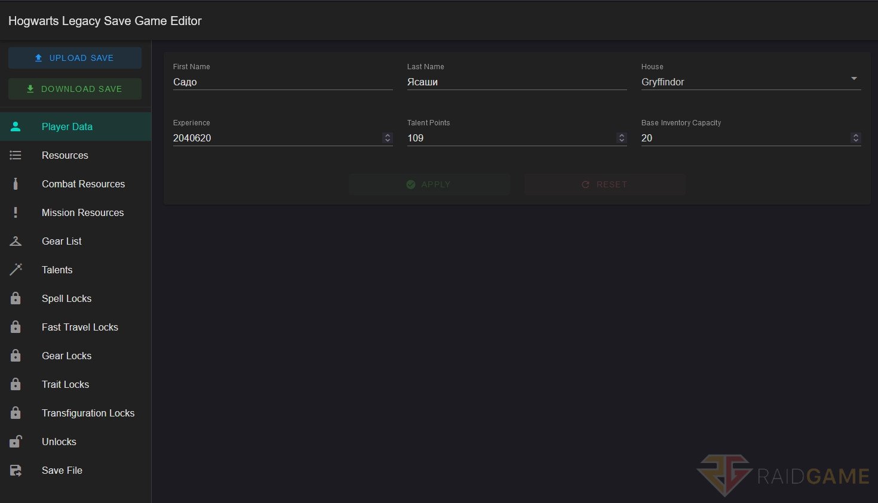Select Spell Locks in the sidebar
878x503 pixels.
tap(75, 298)
